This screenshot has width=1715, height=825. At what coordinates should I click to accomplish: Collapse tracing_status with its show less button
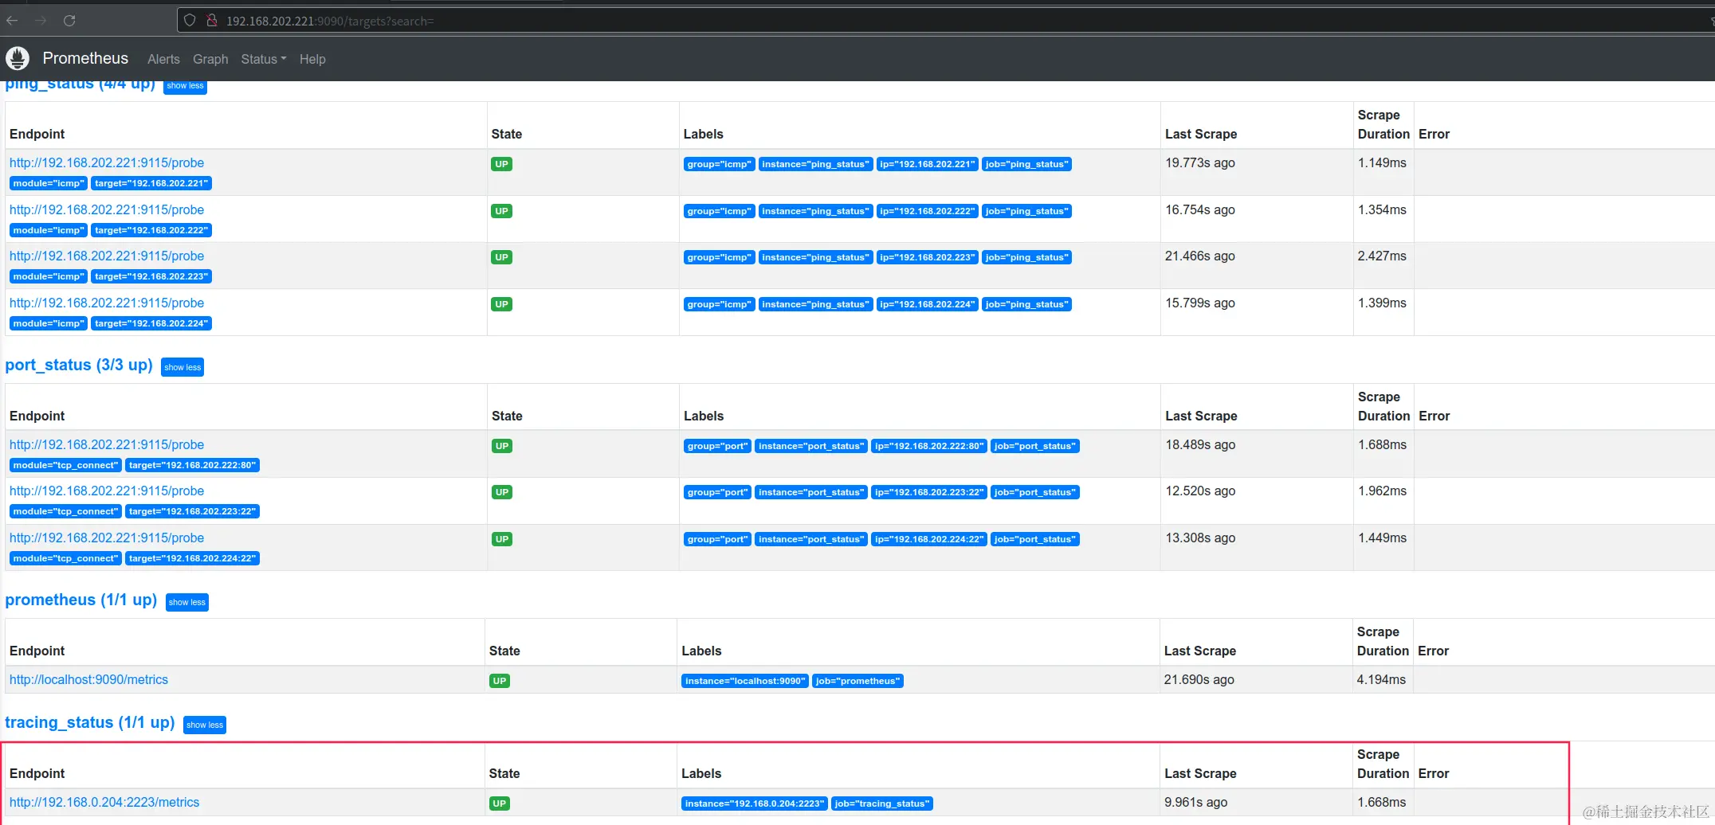(205, 725)
